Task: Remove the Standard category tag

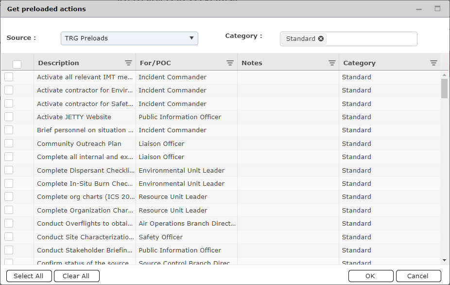Action: (321, 39)
